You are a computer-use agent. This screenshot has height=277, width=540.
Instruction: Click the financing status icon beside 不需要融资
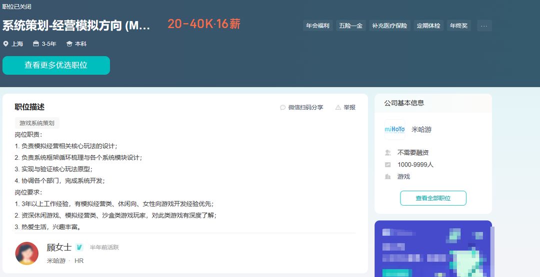tap(388, 153)
